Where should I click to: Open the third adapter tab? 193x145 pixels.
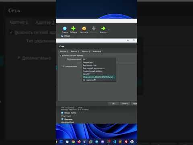86,51
